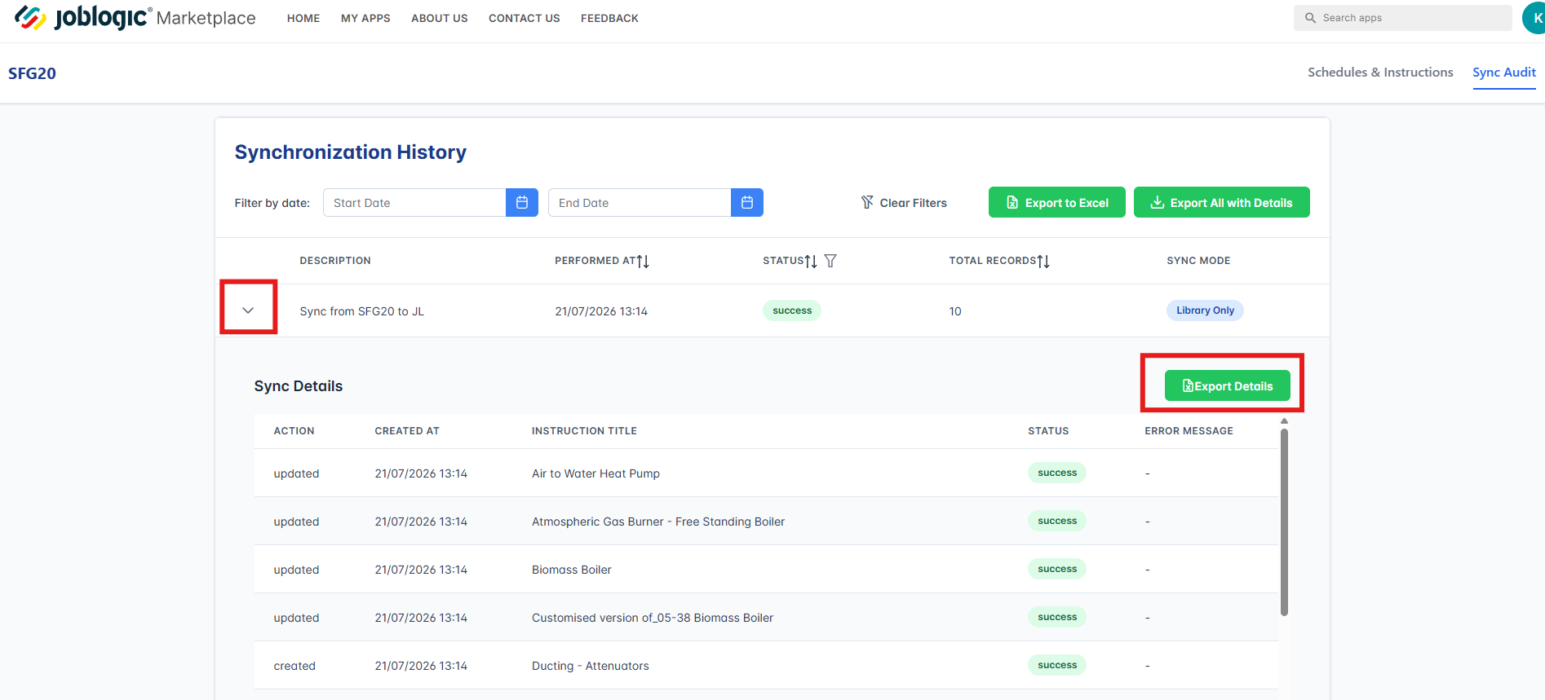Screen dimensions: 1545x700
Task: Open the user avatar in top corner
Action: (1534, 18)
